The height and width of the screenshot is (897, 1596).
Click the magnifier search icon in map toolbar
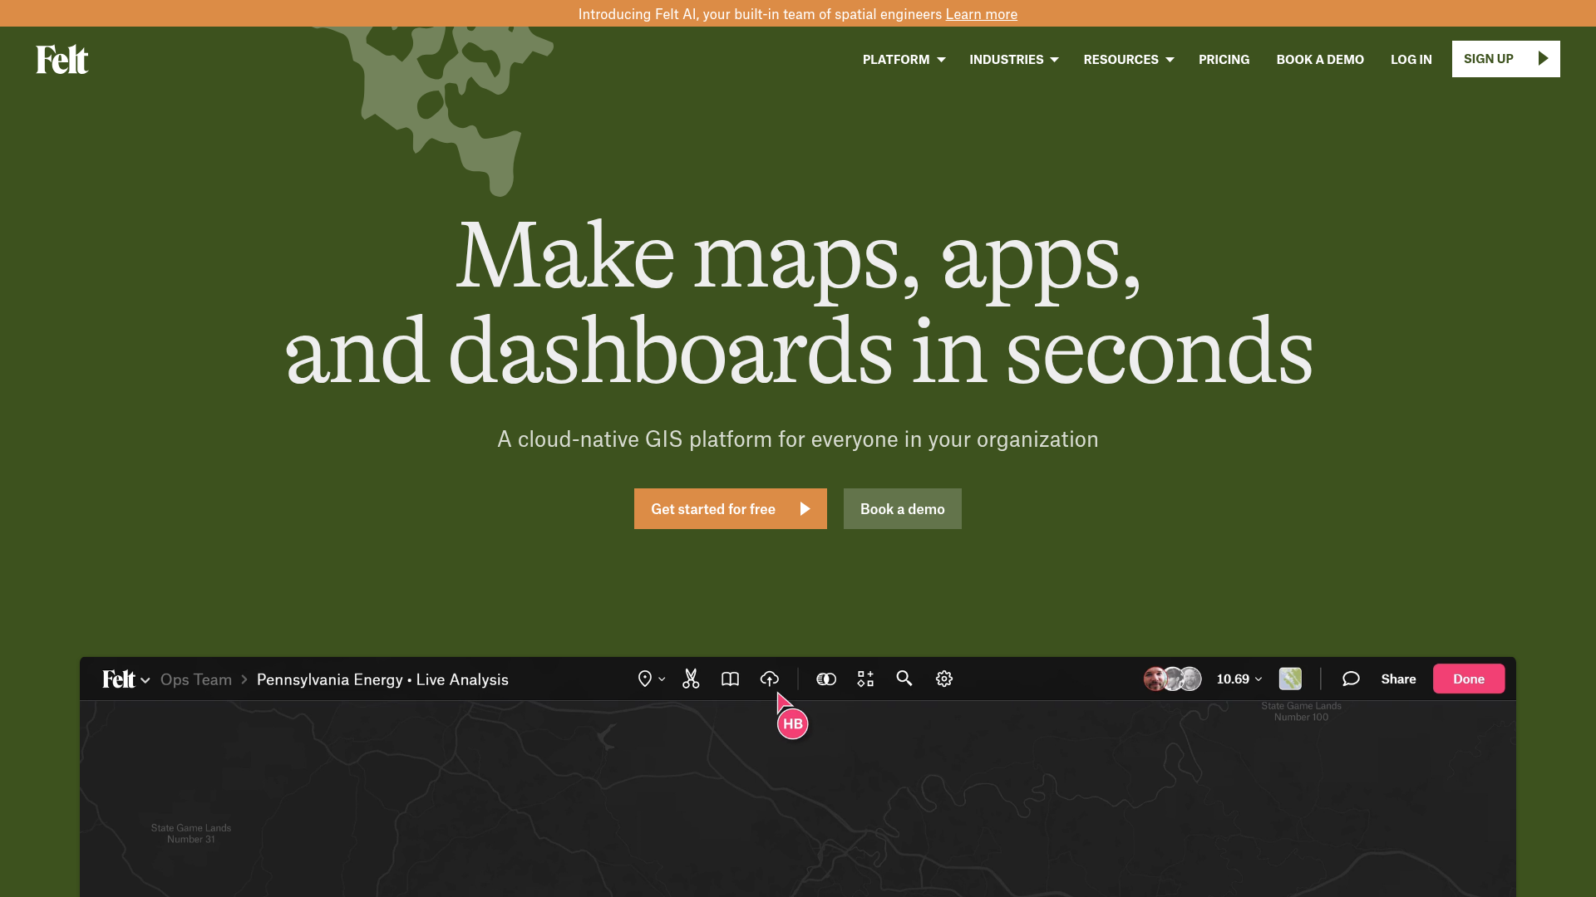click(904, 679)
